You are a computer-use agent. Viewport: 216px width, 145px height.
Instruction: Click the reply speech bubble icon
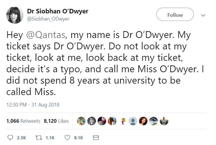(10, 138)
